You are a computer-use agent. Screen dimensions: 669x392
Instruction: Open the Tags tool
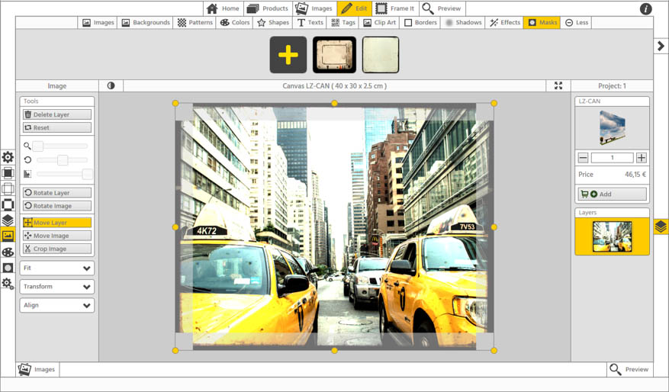(x=343, y=23)
